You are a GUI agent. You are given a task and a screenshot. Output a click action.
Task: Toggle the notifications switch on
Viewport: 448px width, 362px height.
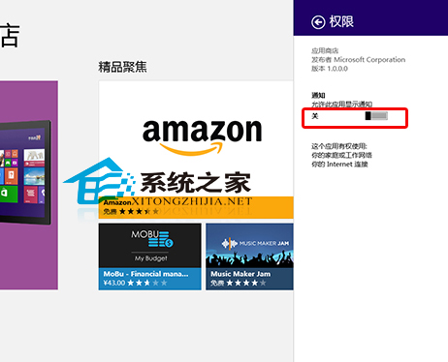[376, 116]
